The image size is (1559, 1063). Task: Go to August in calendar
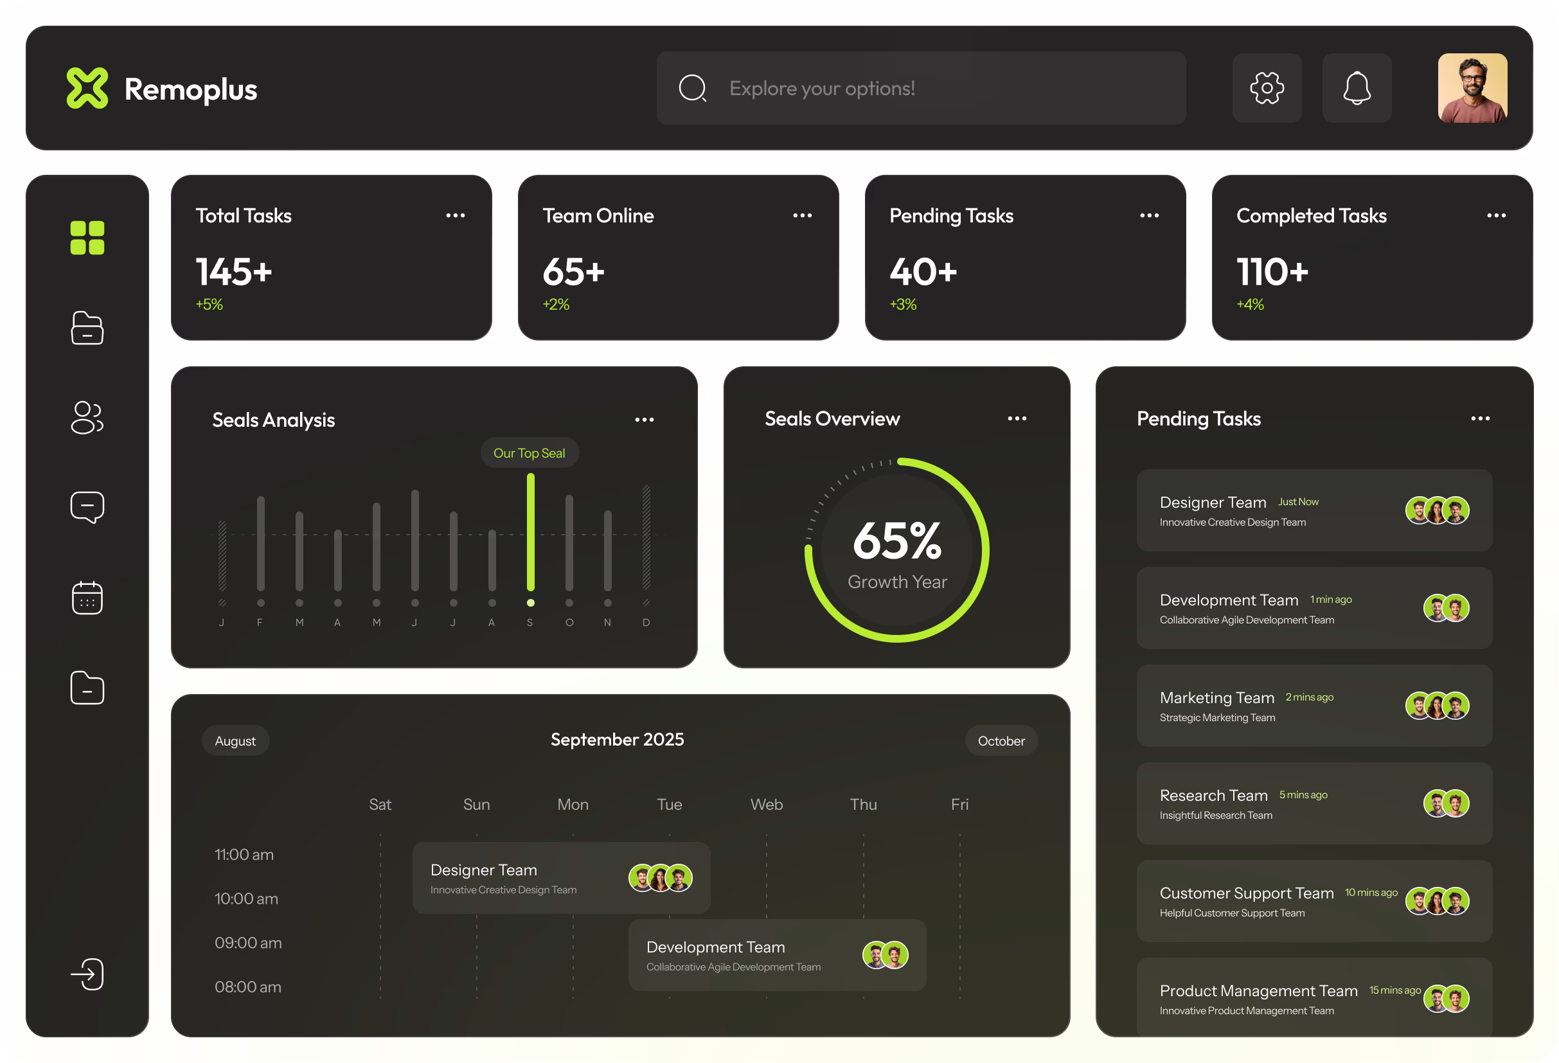[235, 741]
